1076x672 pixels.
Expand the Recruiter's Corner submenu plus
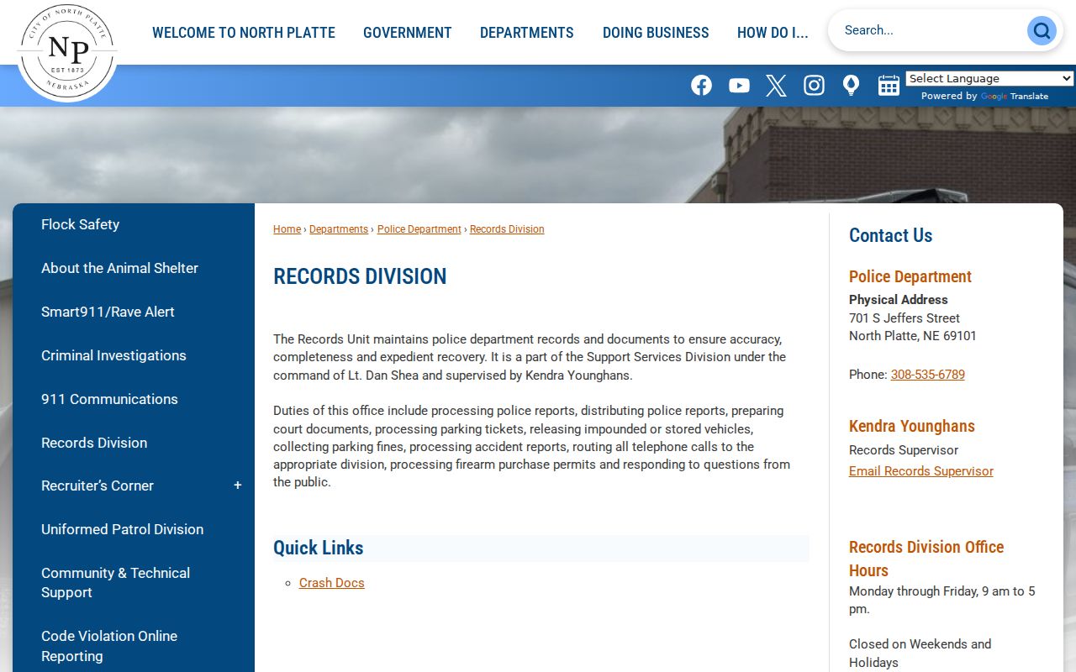click(x=237, y=486)
